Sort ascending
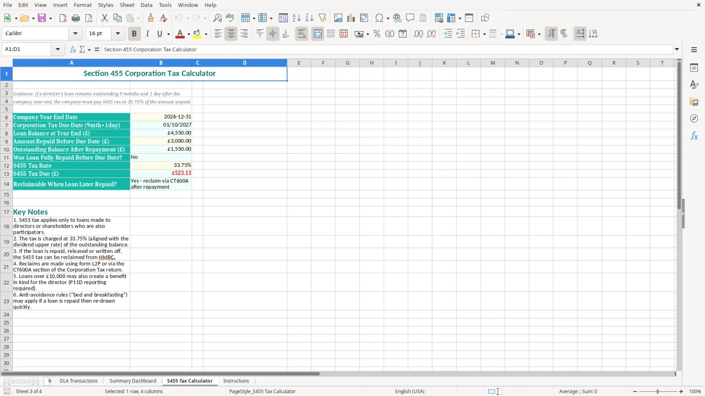 296,18
